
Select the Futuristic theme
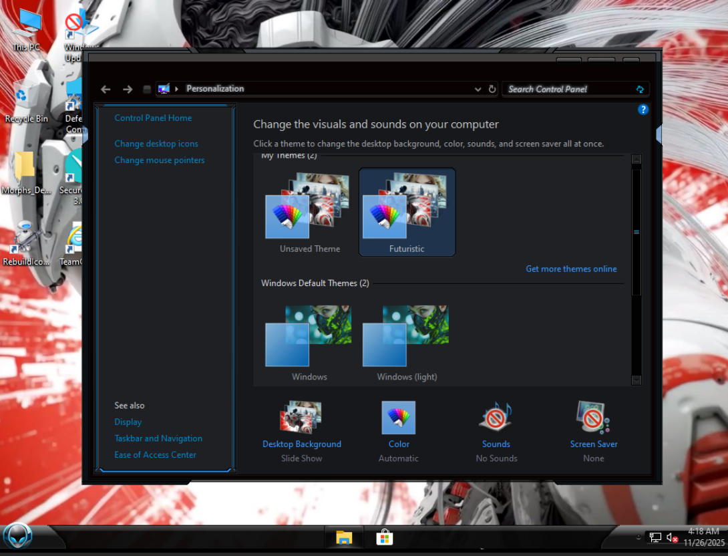[x=407, y=212]
